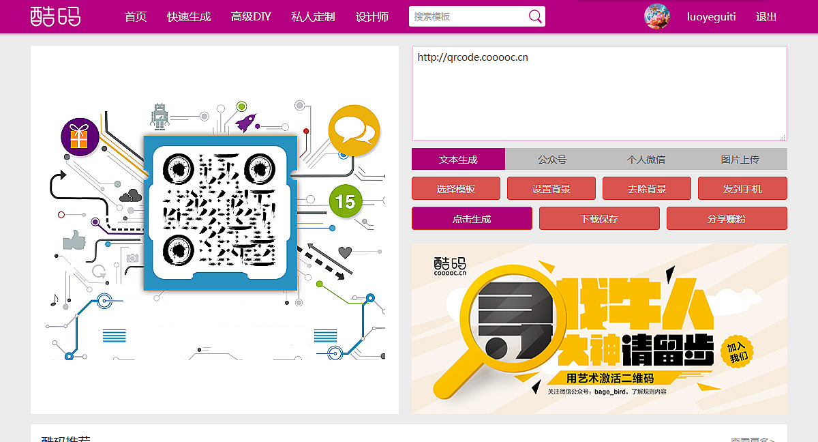818x442 pixels.
Task: Open 私人定制 navigation item
Action: click(313, 16)
